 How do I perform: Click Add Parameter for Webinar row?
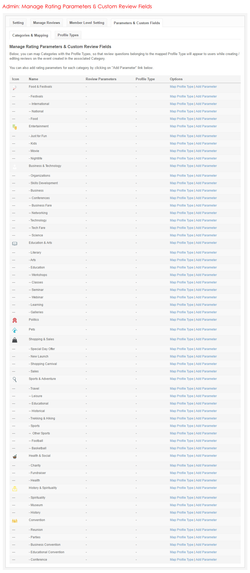[206, 297]
